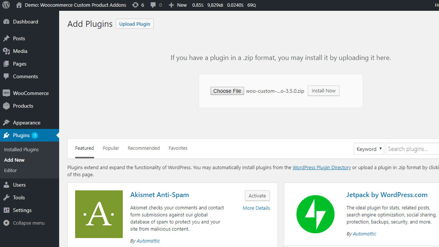Click the Products box icon
This screenshot has width=439, height=247.
click(6, 106)
